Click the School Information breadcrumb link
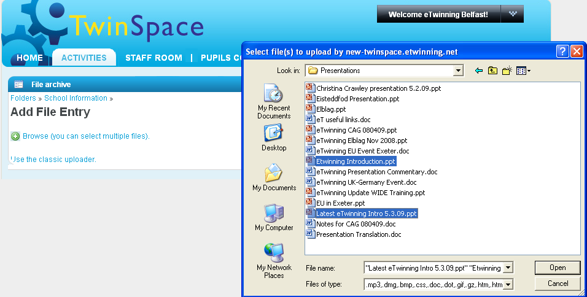The height and width of the screenshot is (297, 587). (x=76, y=98)
